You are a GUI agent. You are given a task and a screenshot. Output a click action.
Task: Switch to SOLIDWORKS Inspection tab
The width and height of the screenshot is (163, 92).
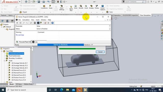click(x=130, y=15)
